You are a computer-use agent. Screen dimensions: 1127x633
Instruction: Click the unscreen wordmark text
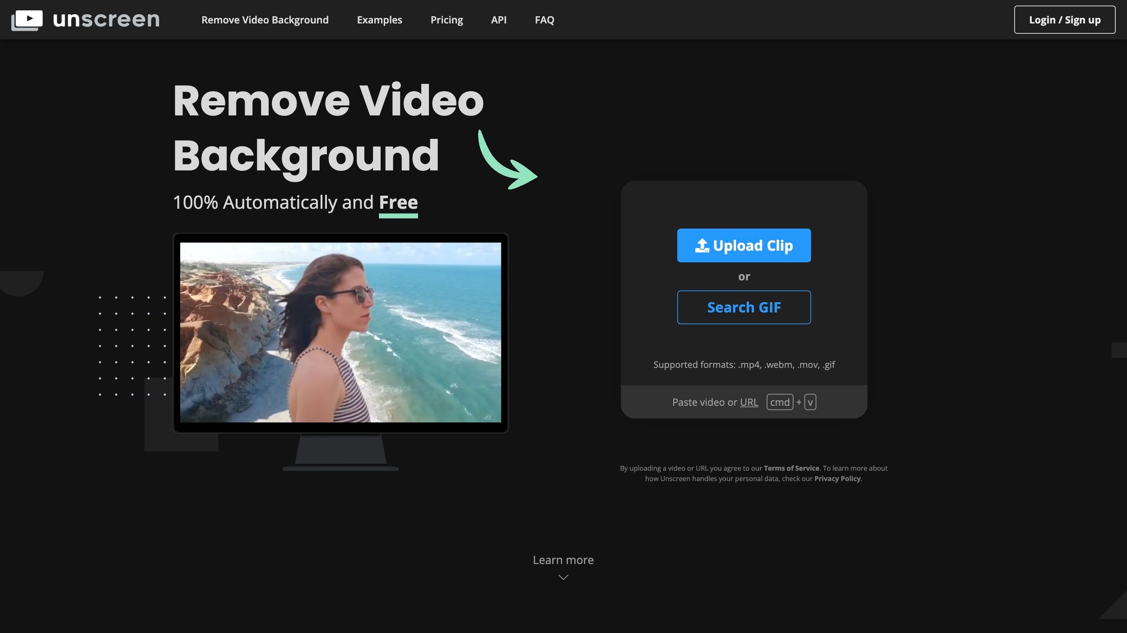click(x=107, y=20)
